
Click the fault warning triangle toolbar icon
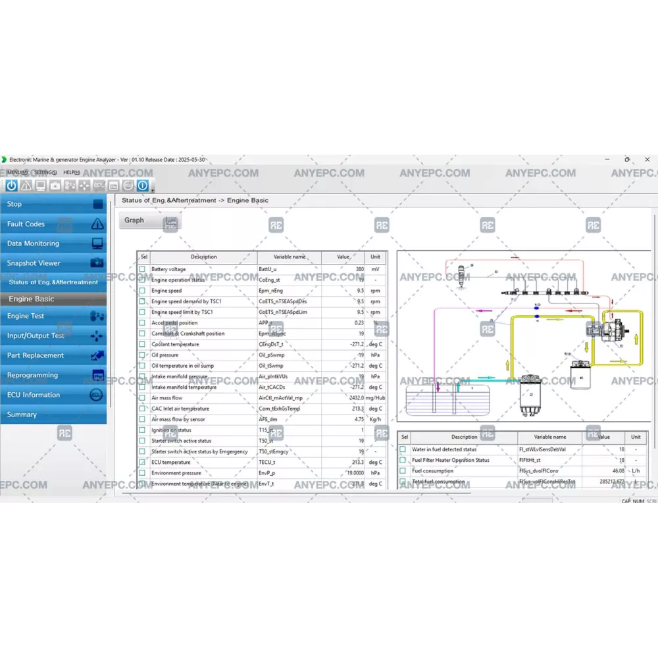pyautogui.click(x=26, y=186)
